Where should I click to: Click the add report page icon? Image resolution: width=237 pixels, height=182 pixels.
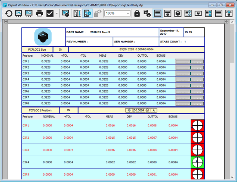point(66,13)
